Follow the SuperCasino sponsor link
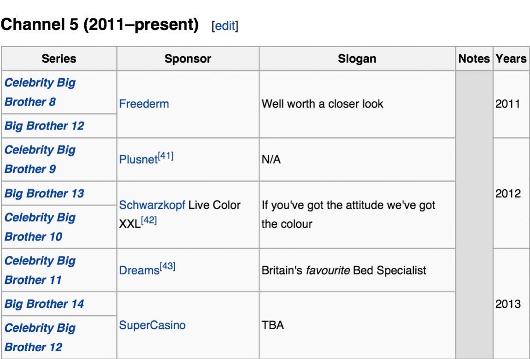 click(x=152, y=325)
